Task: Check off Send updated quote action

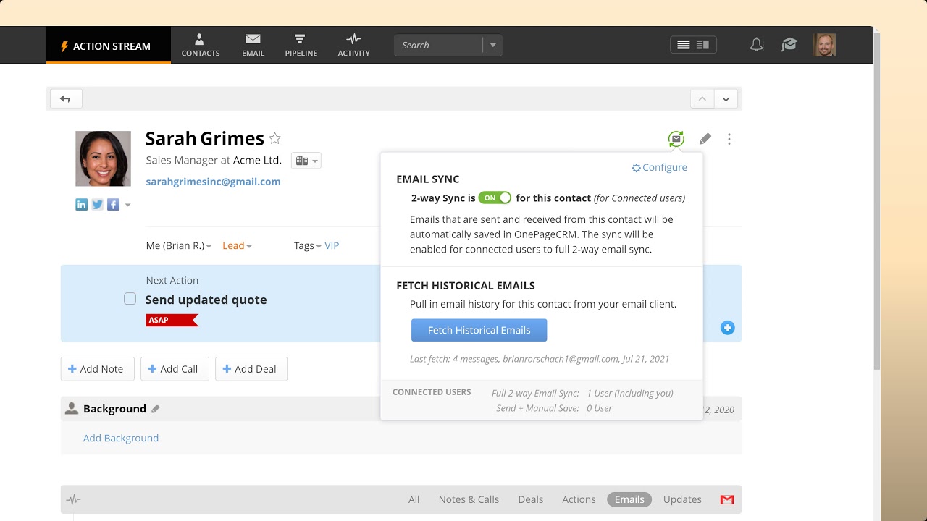Action: coord(130,299)
